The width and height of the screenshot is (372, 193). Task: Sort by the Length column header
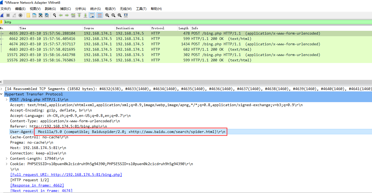click(184, 28)
